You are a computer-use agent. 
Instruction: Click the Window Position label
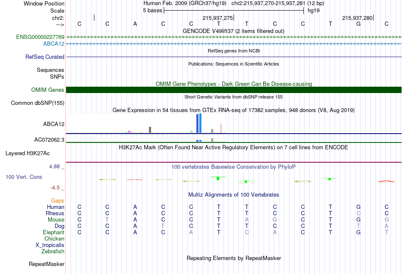coord(44,3)
